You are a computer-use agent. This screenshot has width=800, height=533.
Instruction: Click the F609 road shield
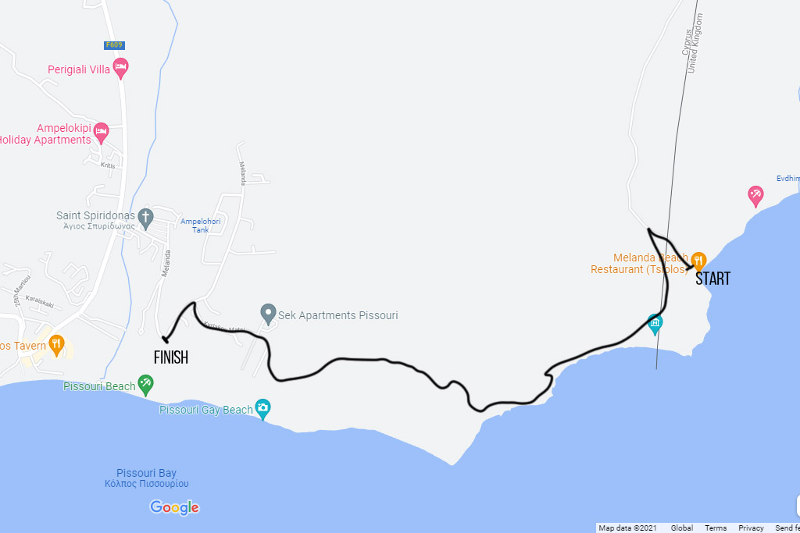tap(114, 44)
